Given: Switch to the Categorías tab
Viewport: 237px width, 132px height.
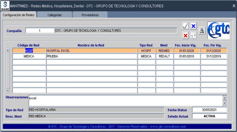Looking at the screenshot, I should 55,15.
